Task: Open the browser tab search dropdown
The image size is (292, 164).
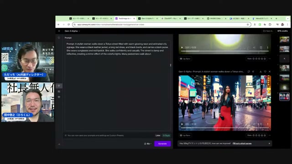Action: [288, 19]
